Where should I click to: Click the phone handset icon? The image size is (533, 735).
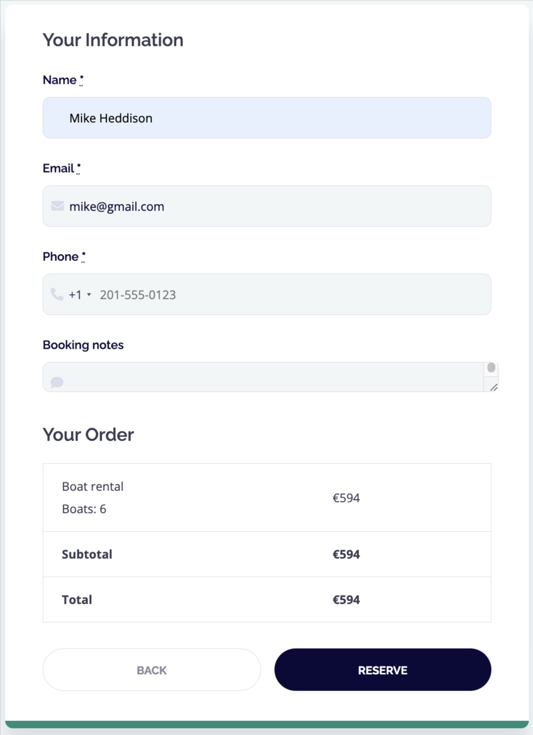pos(57,294)
